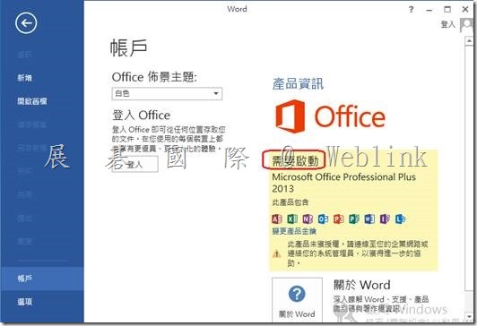The width and height of the screenshot is (477, 326).
Task: Click the 關於 Word heading text
Action: click(x=362, y=285)
